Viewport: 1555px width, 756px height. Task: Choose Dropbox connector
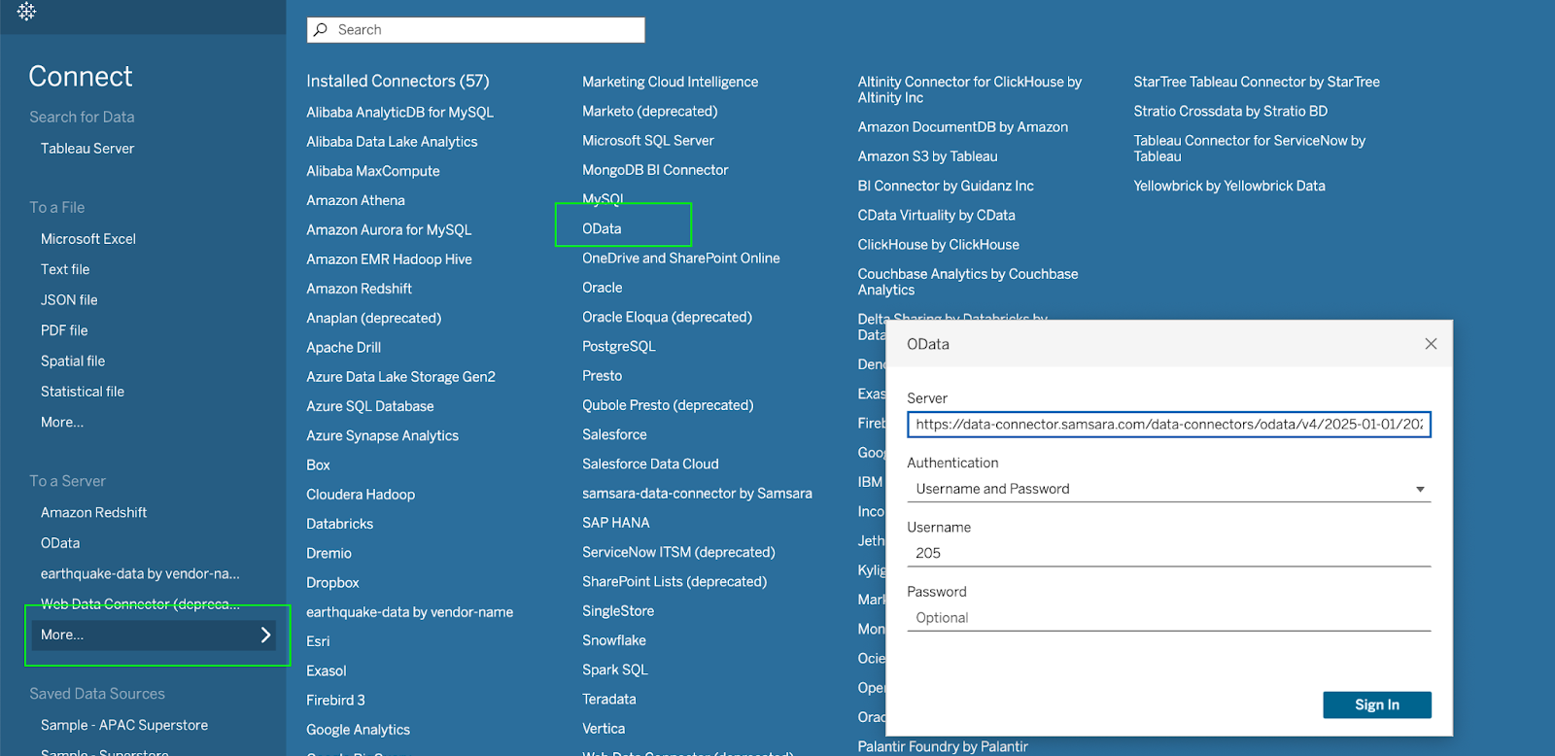tap(332, 583)
